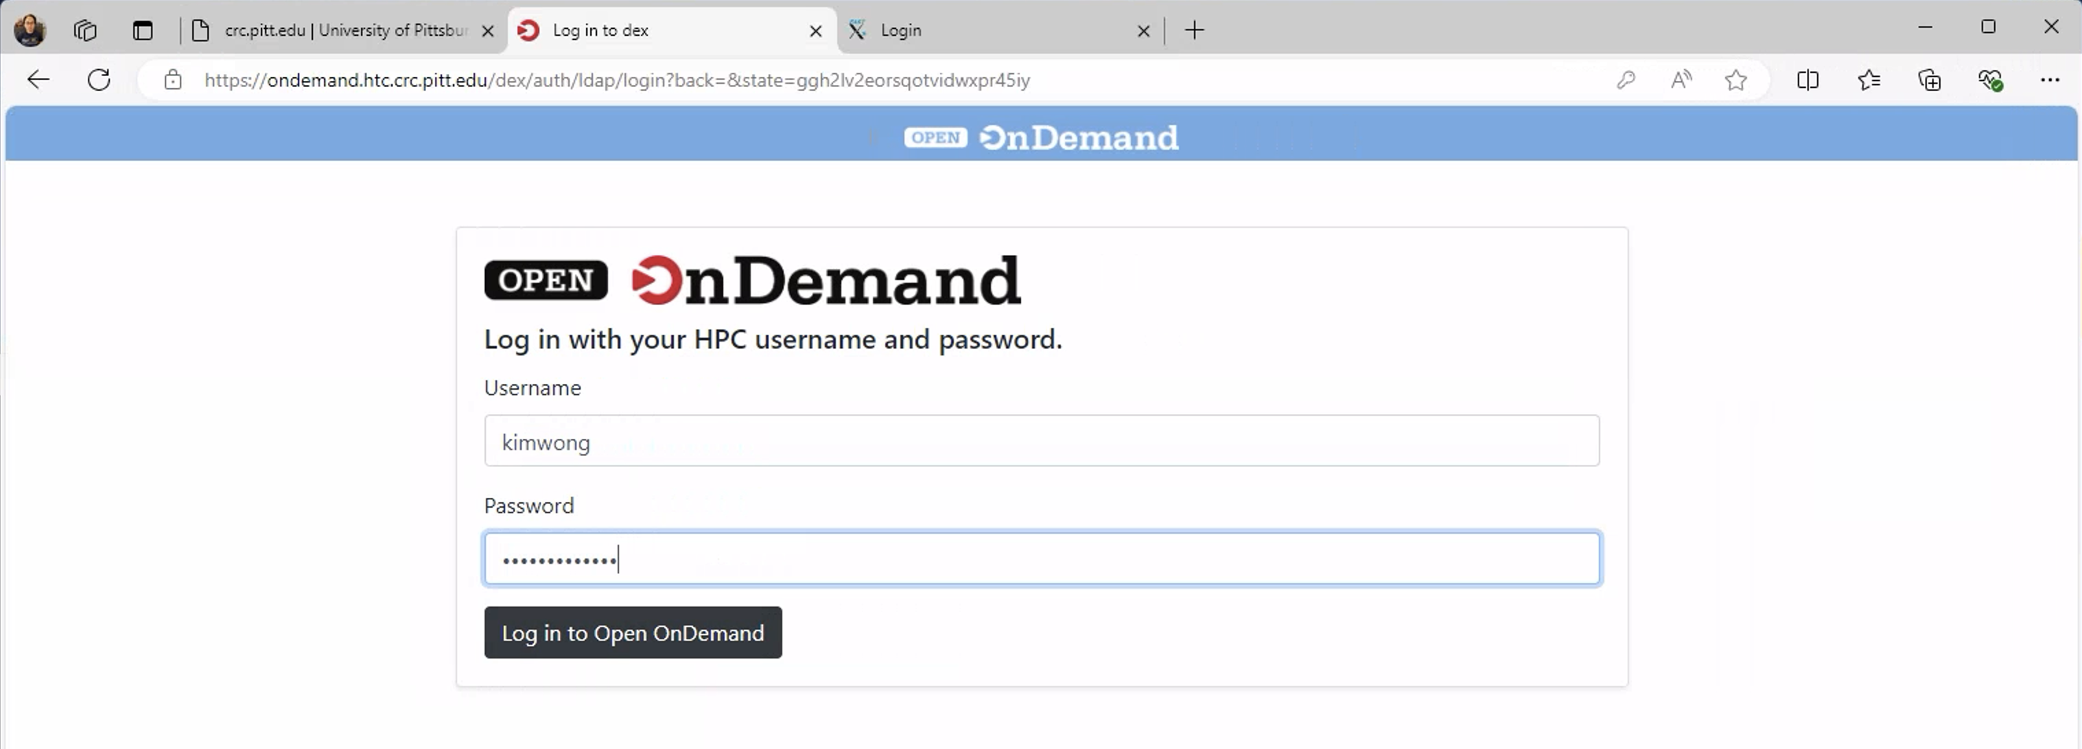Click the large Open OnDemand logo
Image resolution: width=2082 pixels, height=749 pixels.
[x=753, y=281]
